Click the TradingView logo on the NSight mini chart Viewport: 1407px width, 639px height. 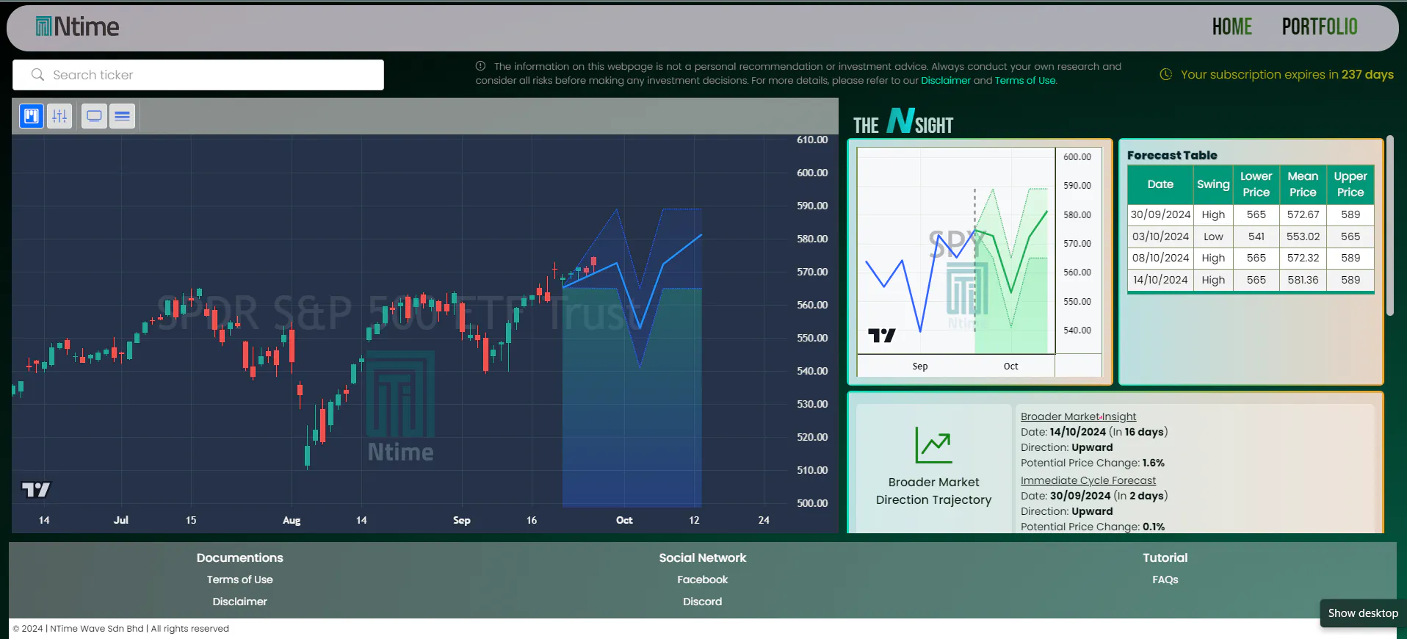coord(882,336)
